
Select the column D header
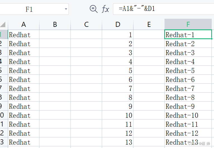(118, 24)
